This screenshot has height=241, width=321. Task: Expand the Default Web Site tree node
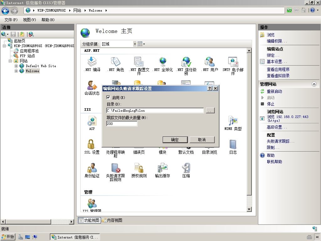pos(16,66)
